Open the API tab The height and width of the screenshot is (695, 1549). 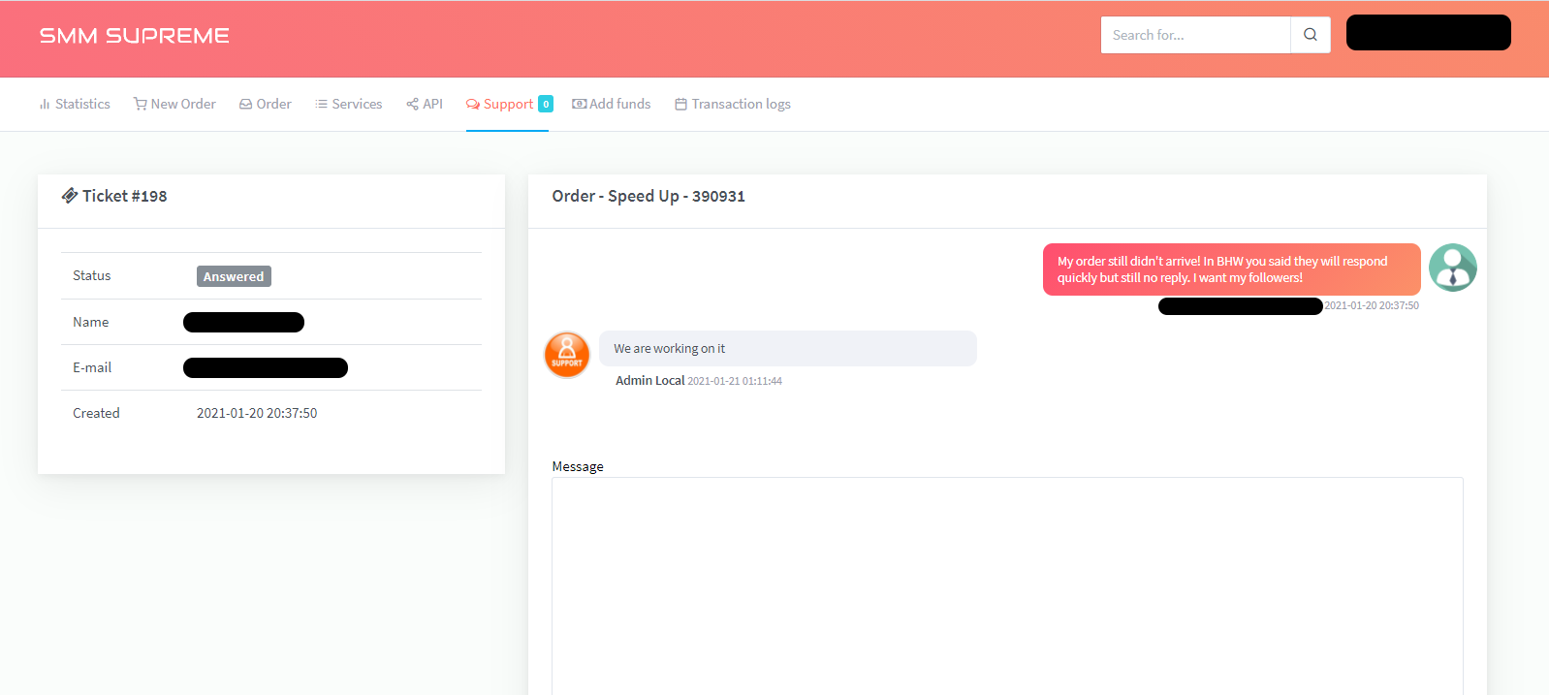pyautogui.click(x=425, y=104)
